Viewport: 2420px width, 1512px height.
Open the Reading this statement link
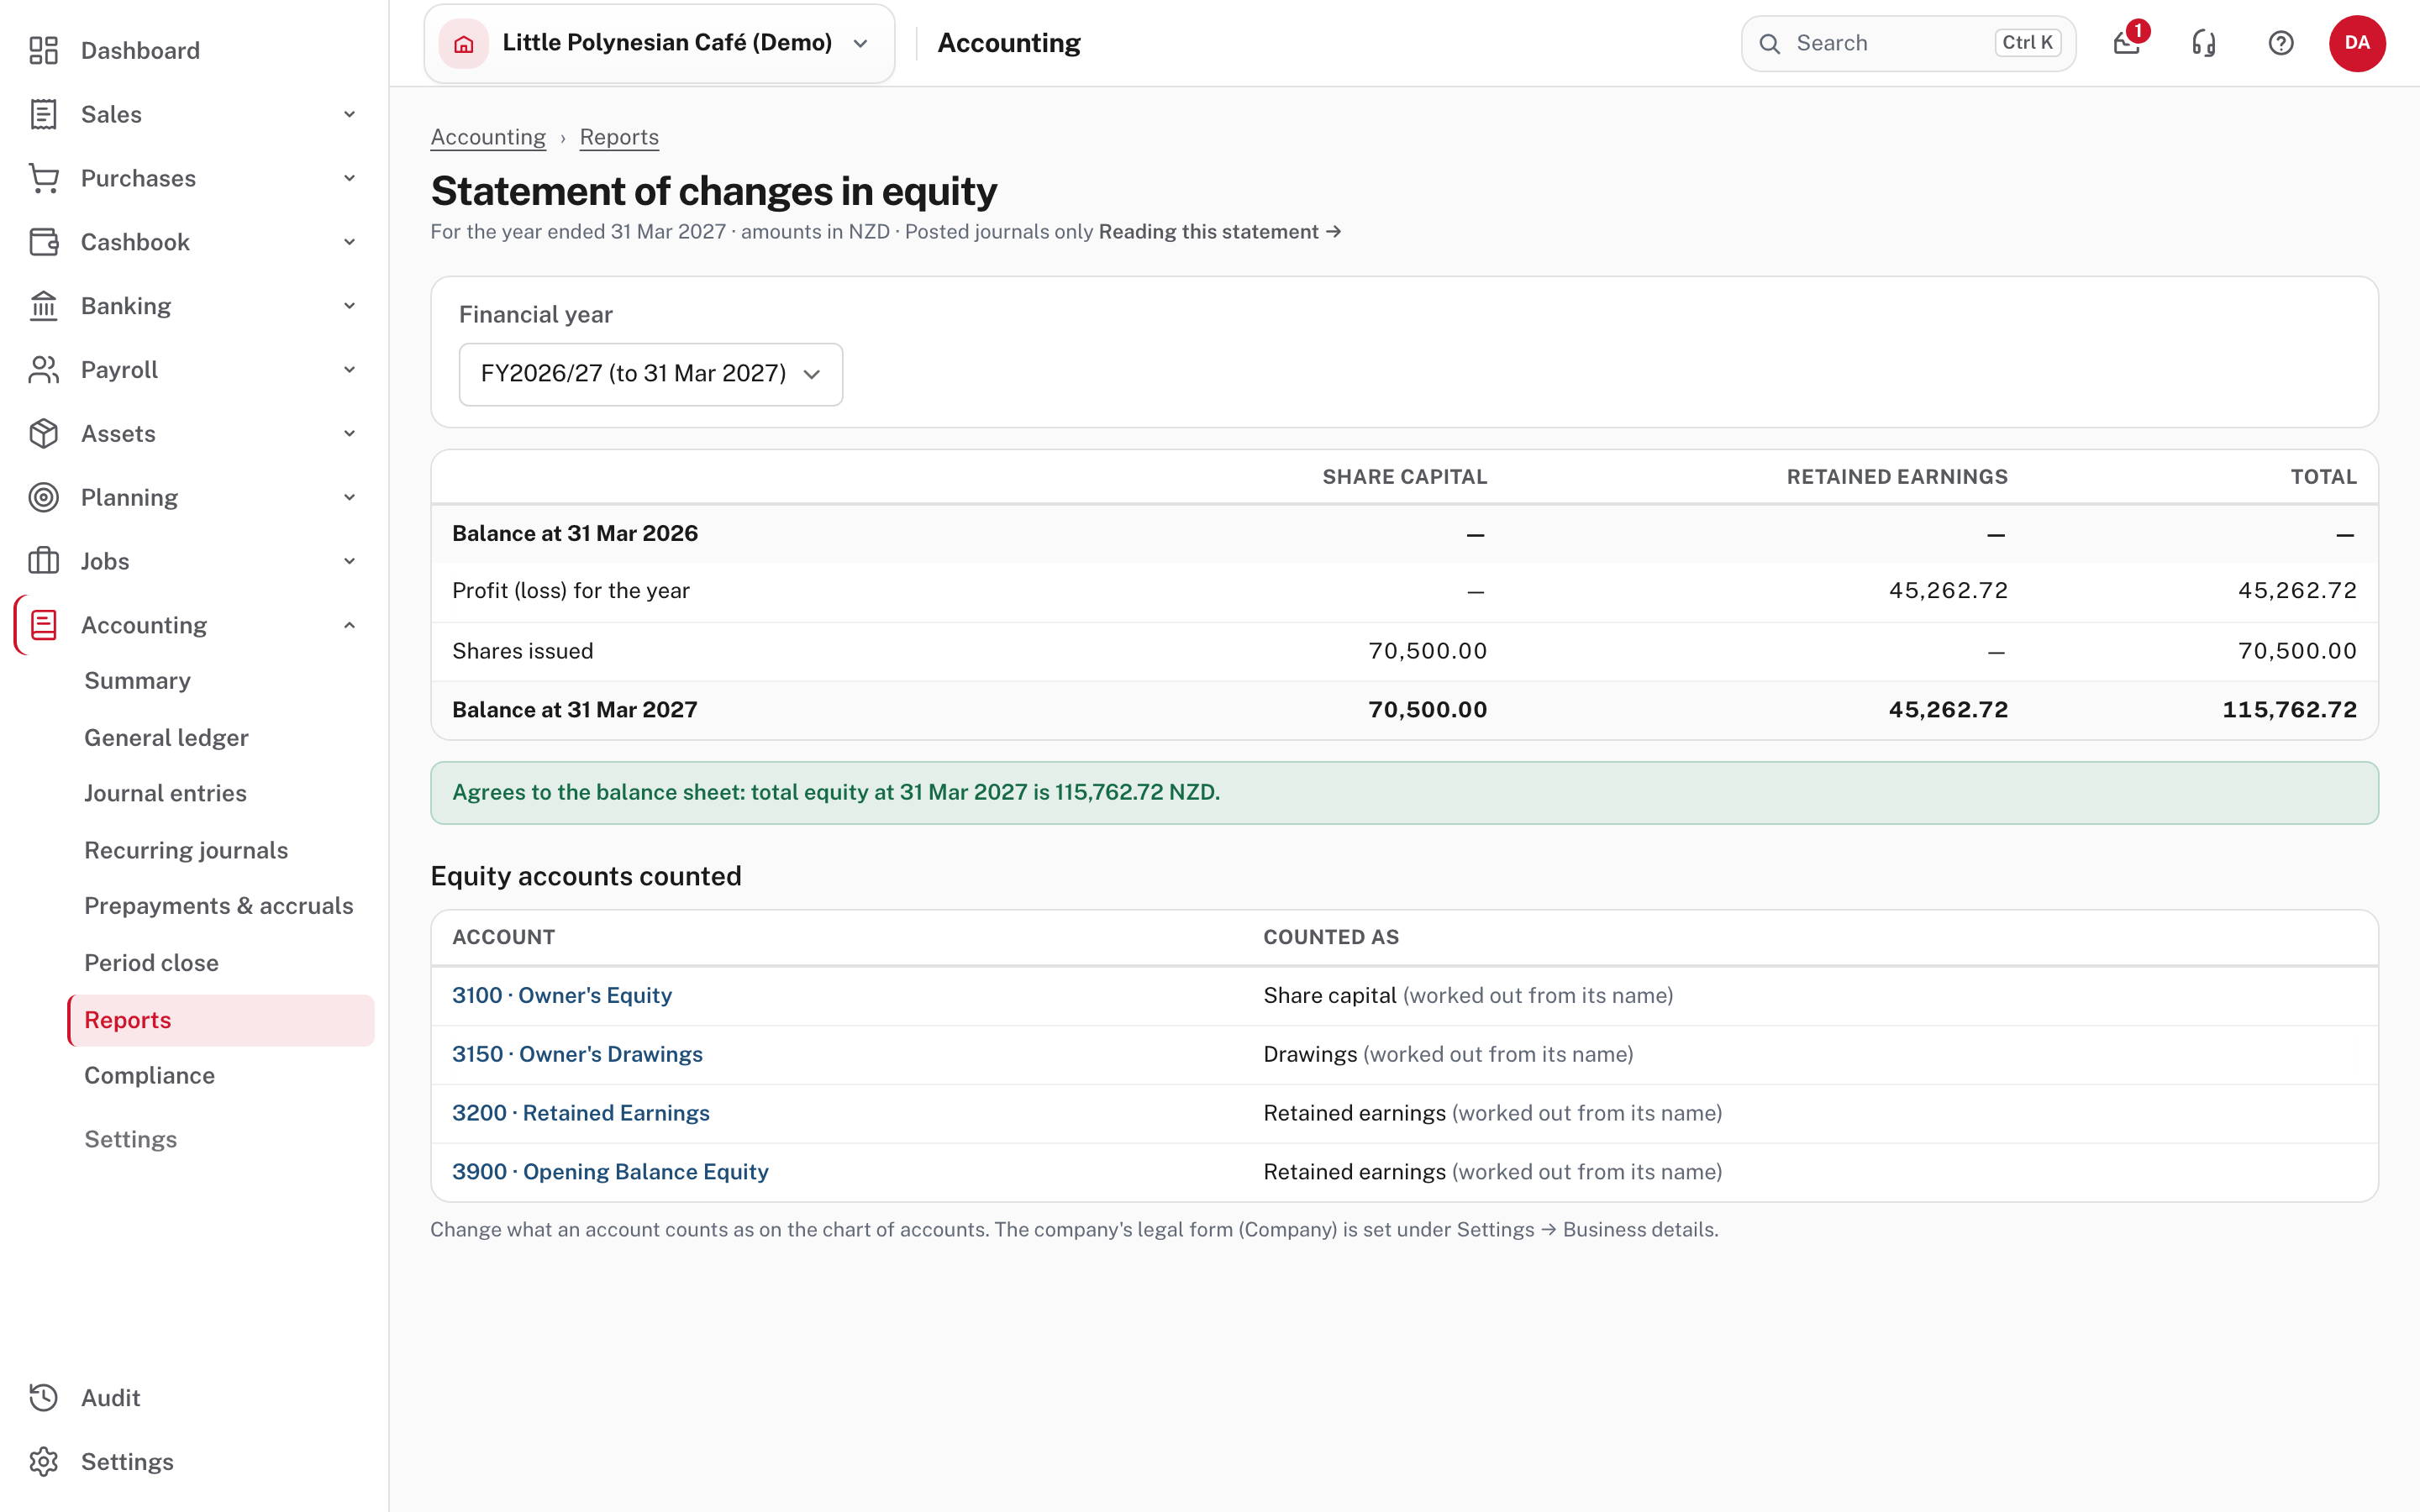(x=1220, y=232)
